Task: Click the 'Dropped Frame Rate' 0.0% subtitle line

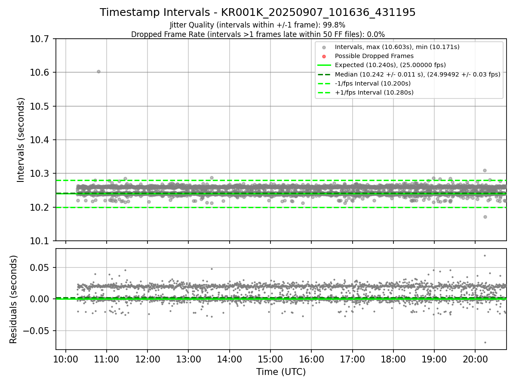Action: click(x=258, y=34)
